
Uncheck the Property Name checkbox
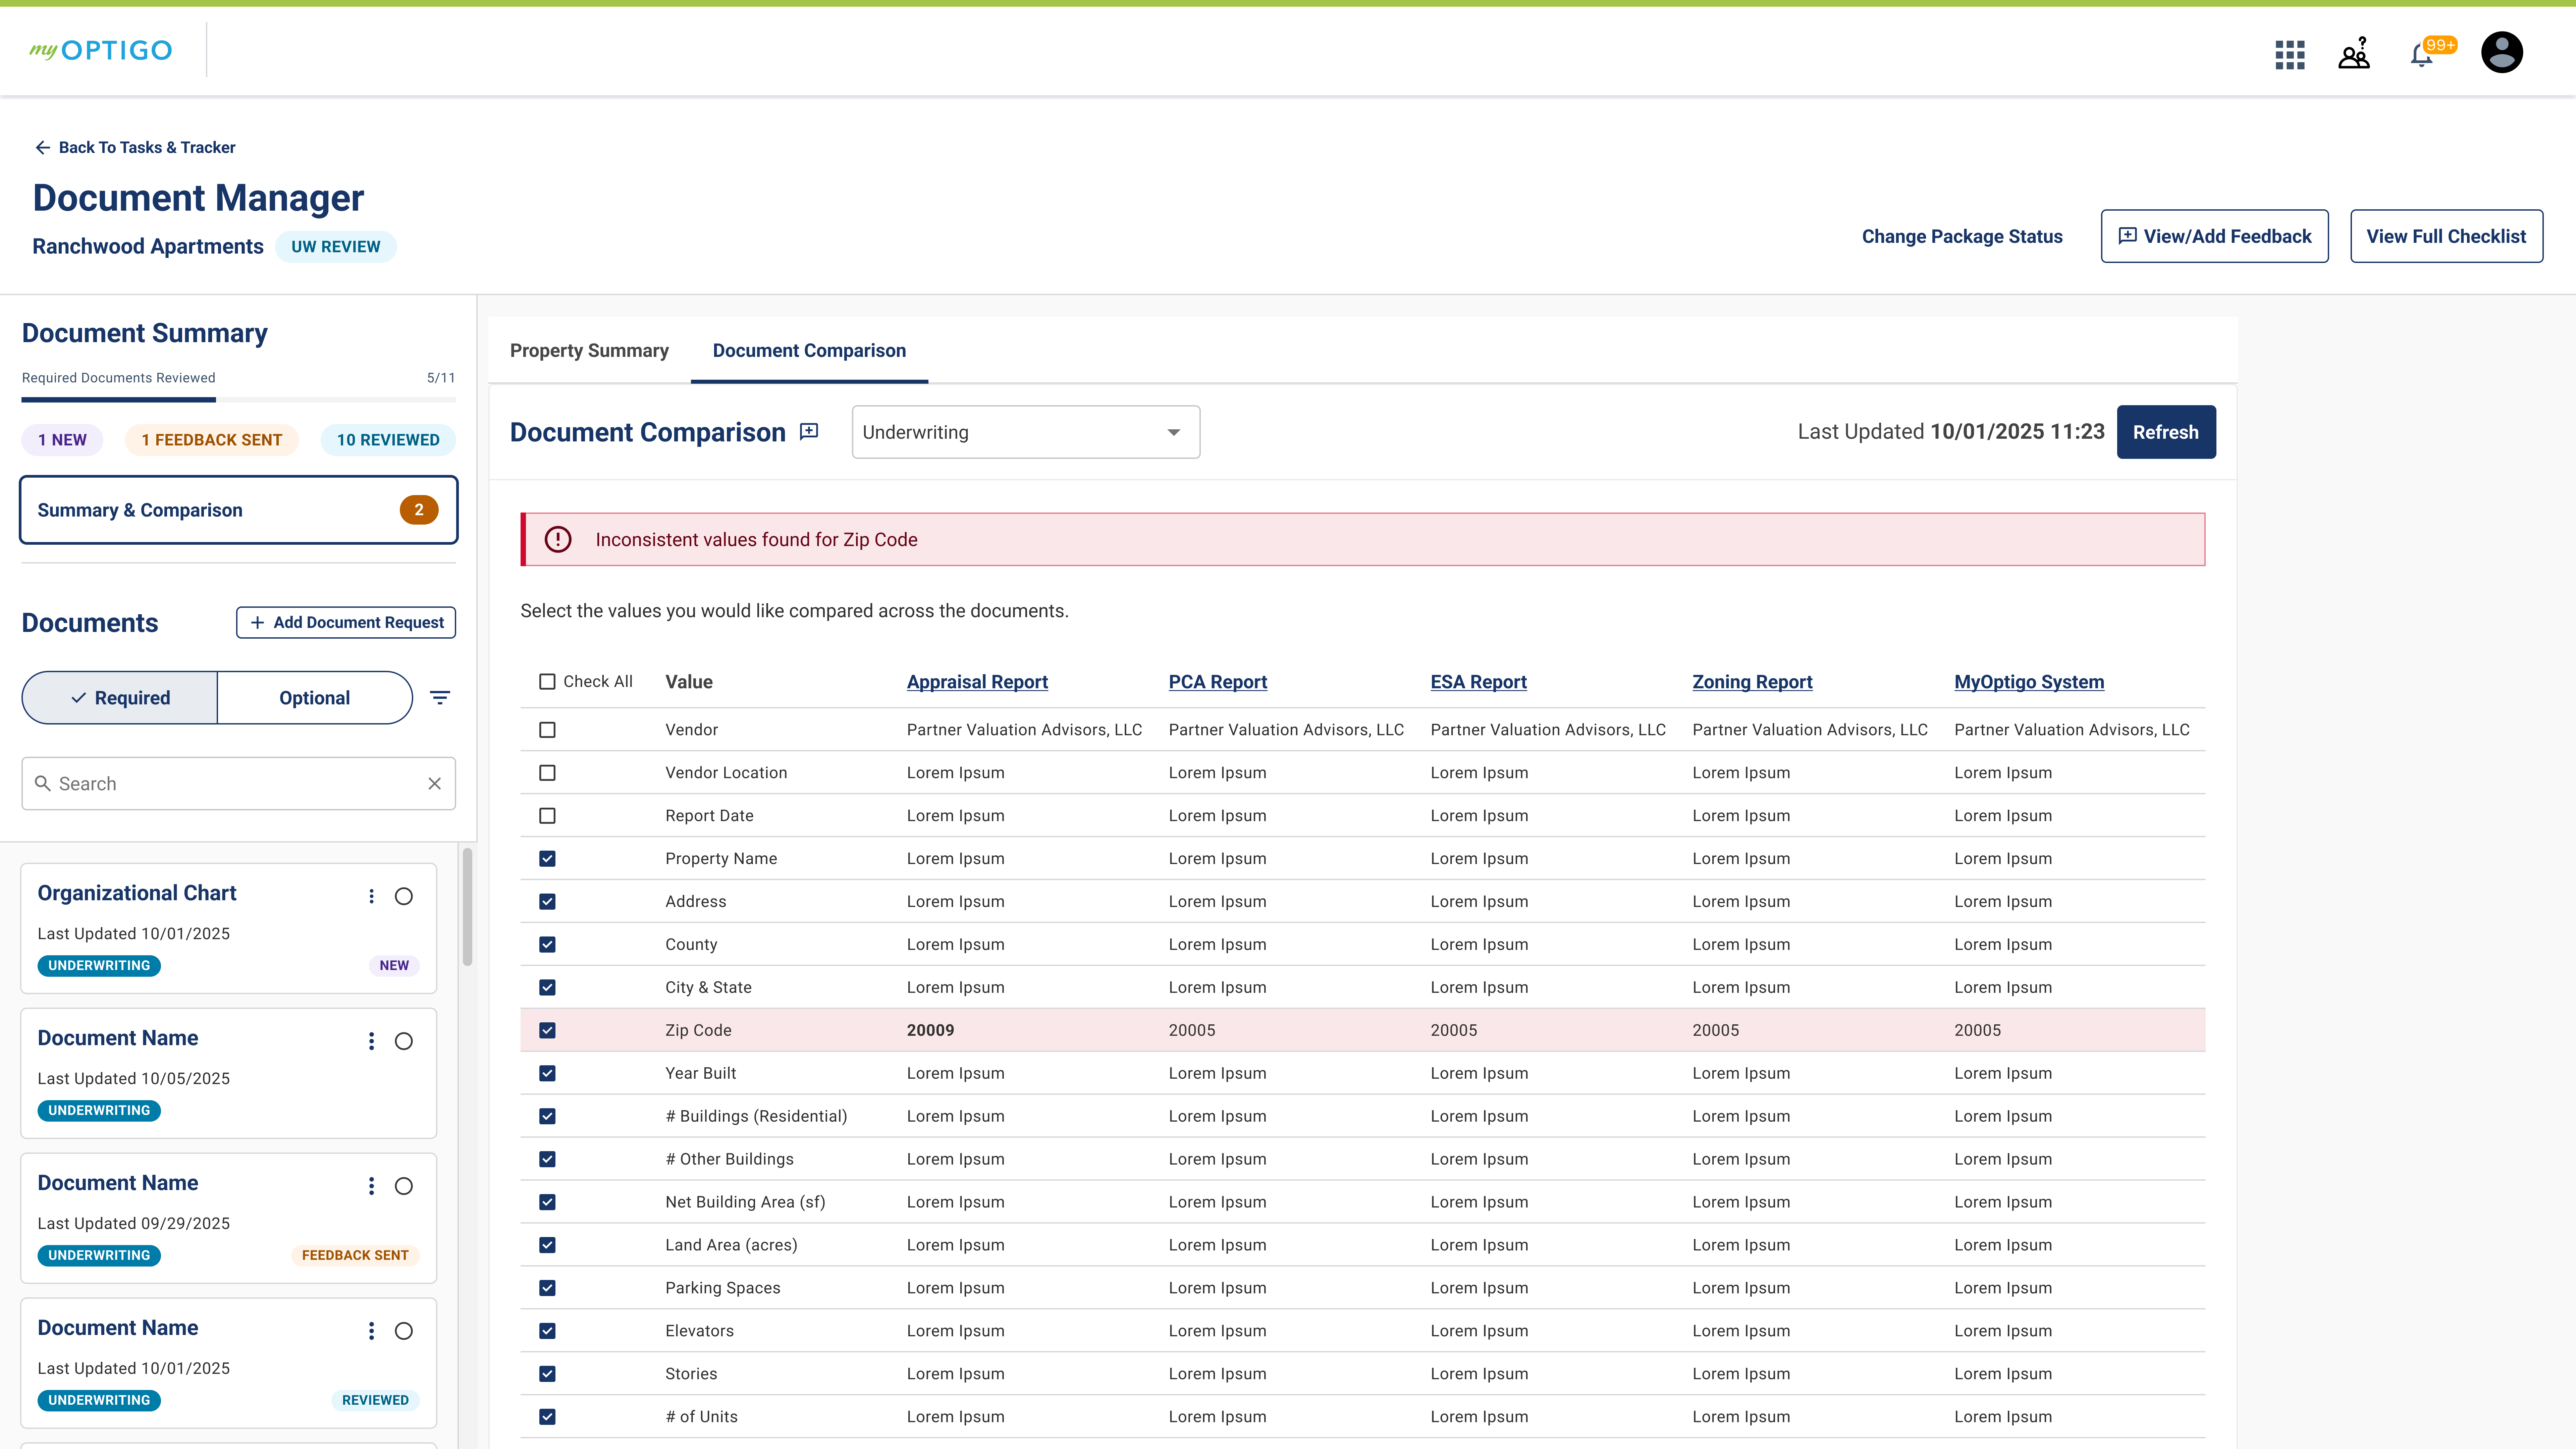pos(547,859)
